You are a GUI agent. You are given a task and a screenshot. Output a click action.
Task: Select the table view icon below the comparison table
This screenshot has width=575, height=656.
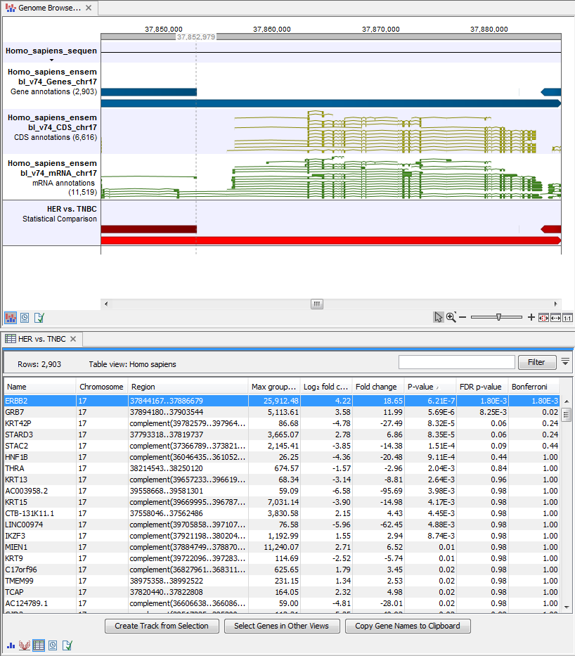click(39, 645)
